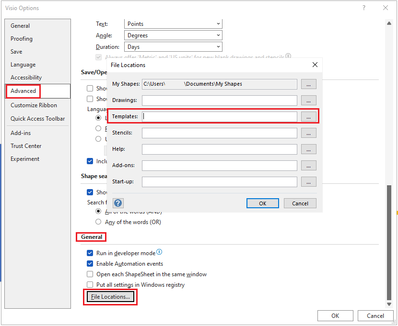The image size is (398, 326).
Task: Click the scrollbar down arrow
Action: 389,304
